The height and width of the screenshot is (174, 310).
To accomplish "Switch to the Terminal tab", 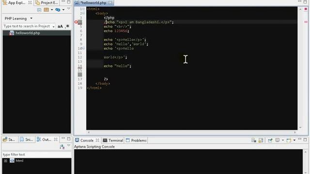I will 113,141.
